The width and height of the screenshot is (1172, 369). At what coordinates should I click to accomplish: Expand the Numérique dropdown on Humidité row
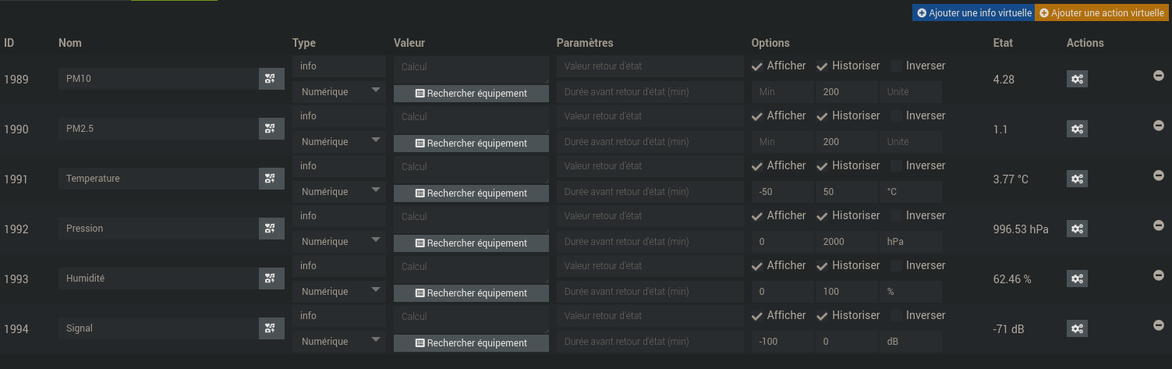tap(339, 292)
